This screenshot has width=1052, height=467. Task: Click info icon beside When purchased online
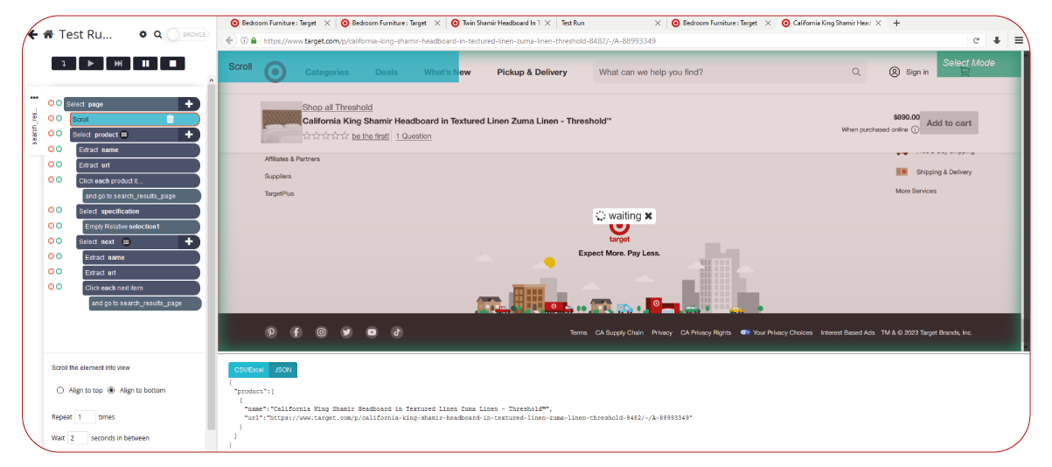pyautogui.click(x=915, y=129)
